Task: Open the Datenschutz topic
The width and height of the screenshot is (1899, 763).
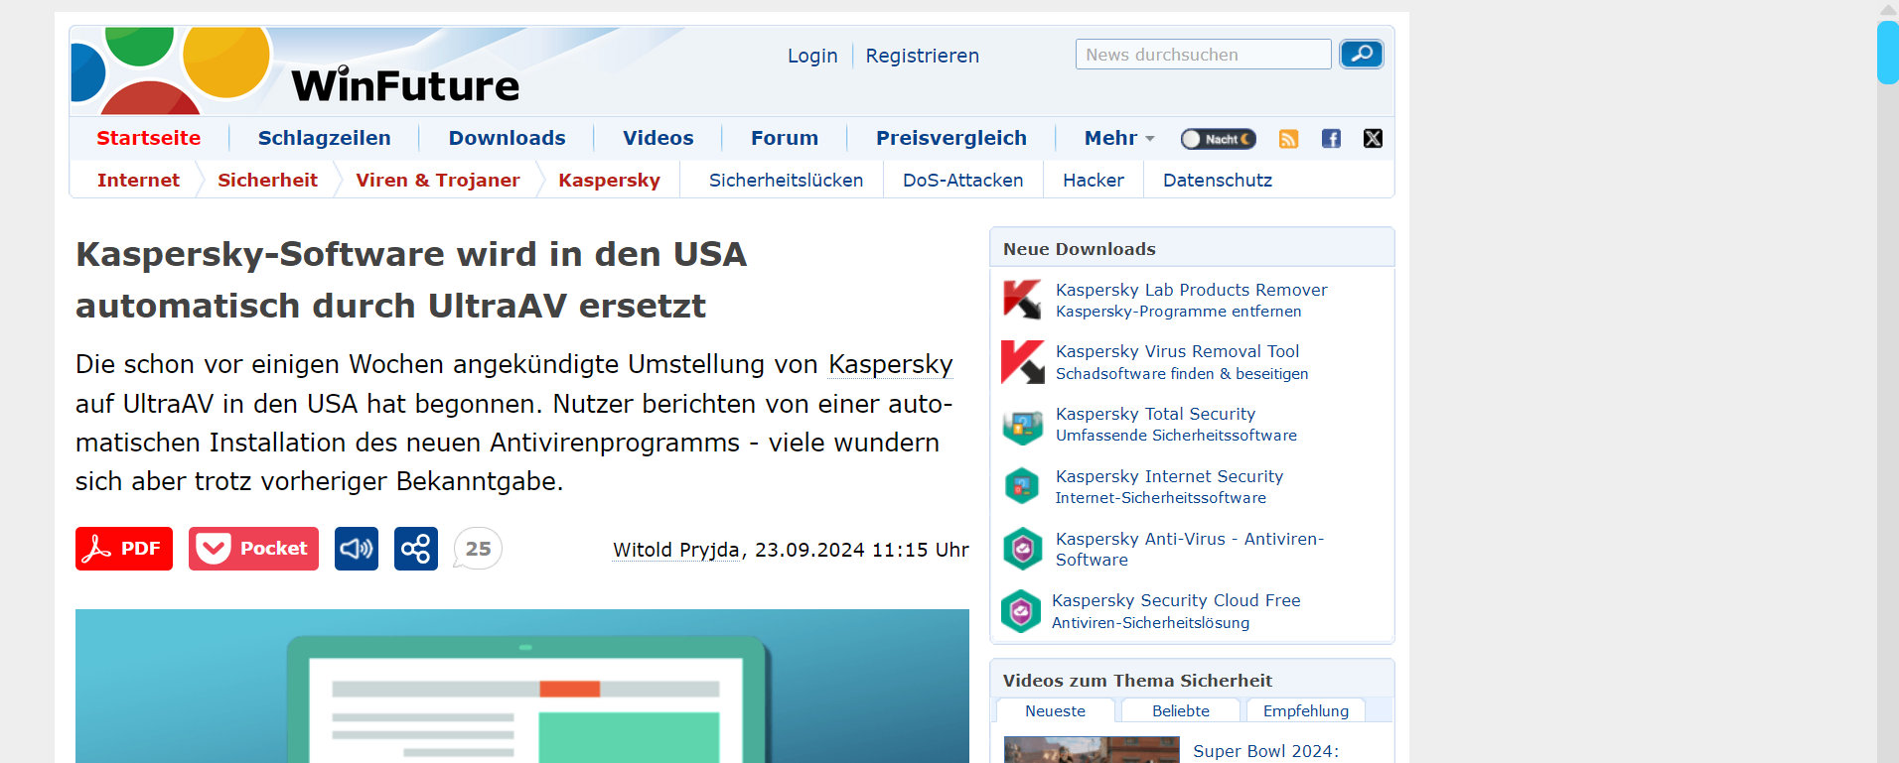Action: click(1218, 180)
